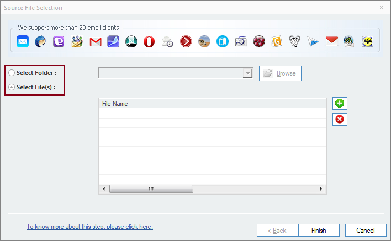Click the Cancel button
The width and height of the screenshot is (391, 241).
tap(366, 231)
